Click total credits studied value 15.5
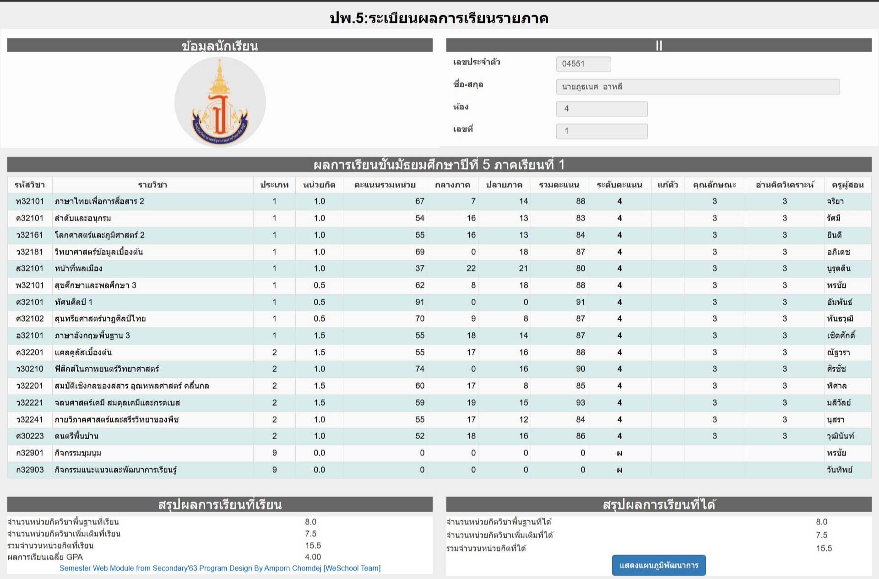 [313, 546]
